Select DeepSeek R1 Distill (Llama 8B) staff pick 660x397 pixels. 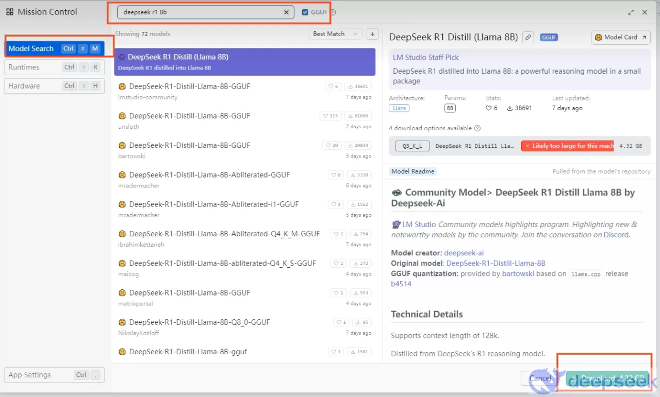[x=245, y=62]
